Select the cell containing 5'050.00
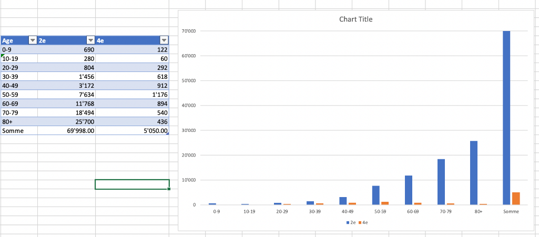This screenshot has width=539, height=237. tap(133, 130)
